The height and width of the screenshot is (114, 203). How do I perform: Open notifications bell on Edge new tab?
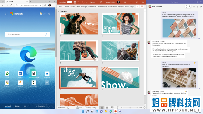49,106
